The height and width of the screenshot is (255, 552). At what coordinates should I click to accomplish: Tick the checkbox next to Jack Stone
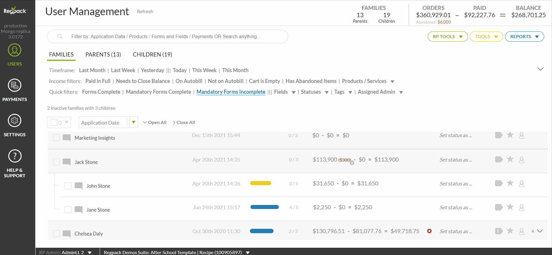[57, 162]
